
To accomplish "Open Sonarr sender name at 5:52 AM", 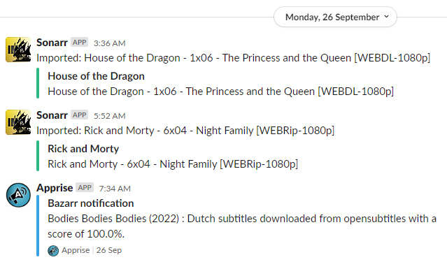I will tap(52, 115).
